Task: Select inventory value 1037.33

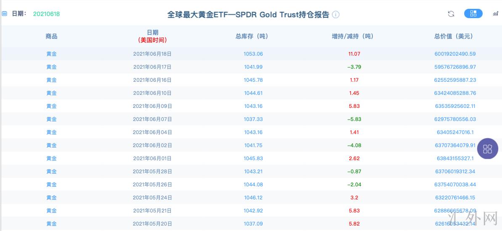Action: (253, 119)
